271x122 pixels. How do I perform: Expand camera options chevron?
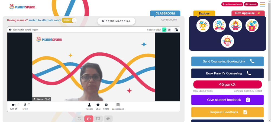[x=18, y=104]
